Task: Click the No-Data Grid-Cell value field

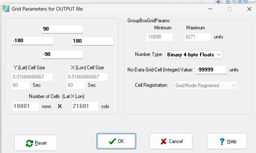Action: tap(211, 70)
